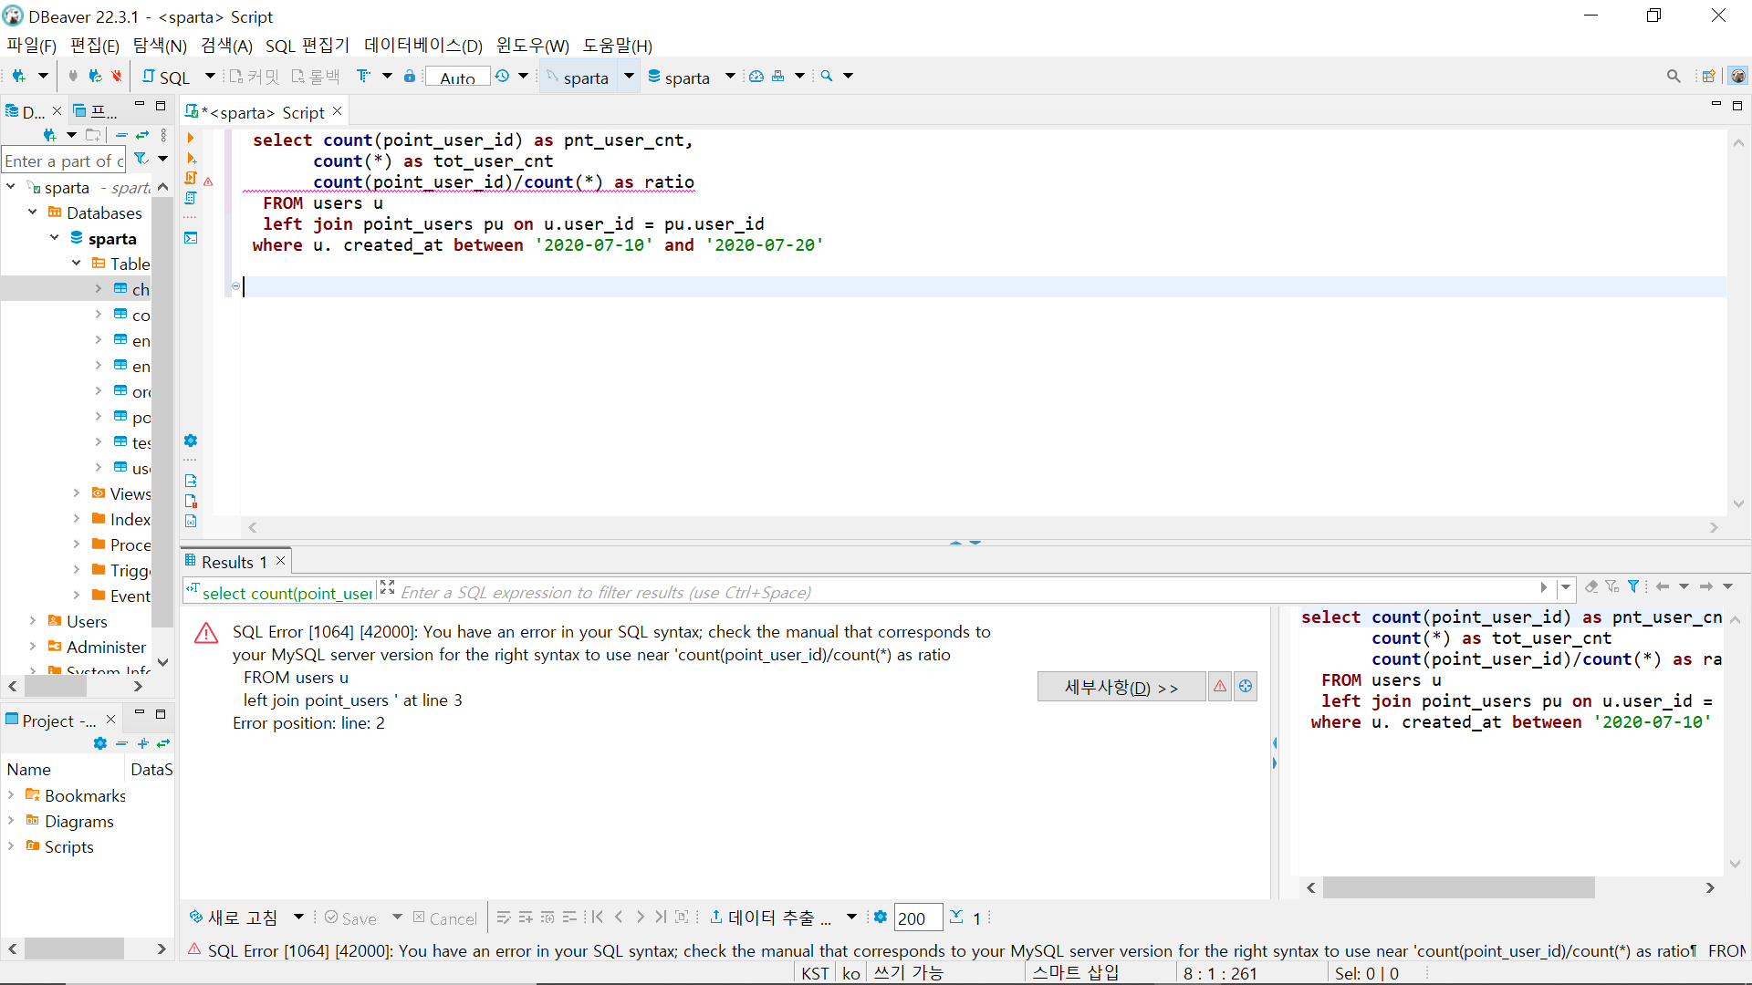The width and height of the screenshot is (1752, 985).
Task: Open the perspective switcher icon
Action: point(1708,77)
